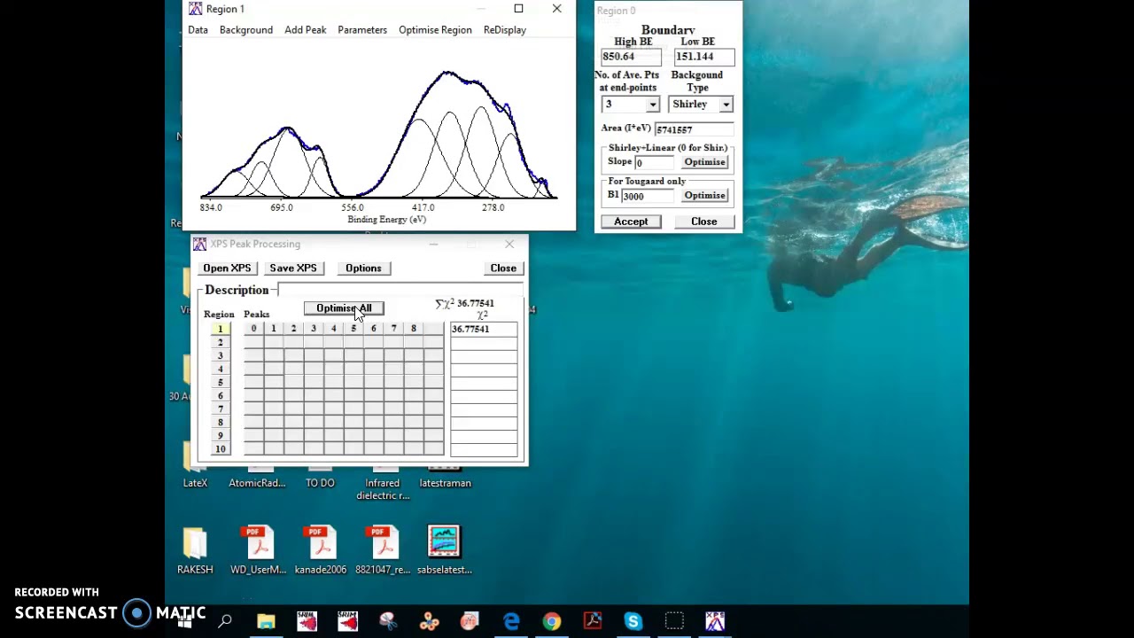Click the Save XPS button
Image resolution: width=1134 pixels, height=638 pixels.
click(293, 268)
